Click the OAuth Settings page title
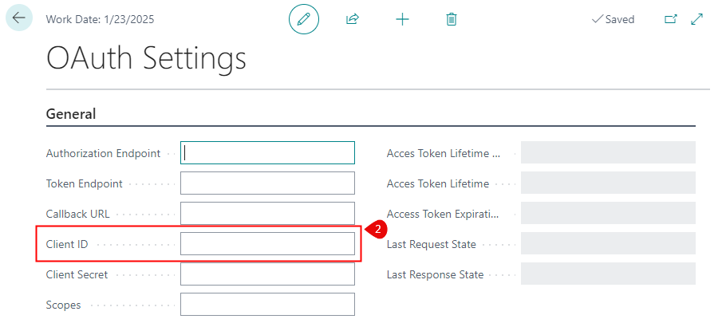The image size is (726, 323). coord(146,59)
